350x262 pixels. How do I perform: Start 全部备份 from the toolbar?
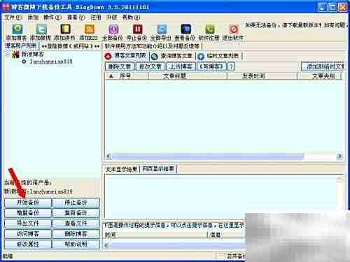click(113, 29)
